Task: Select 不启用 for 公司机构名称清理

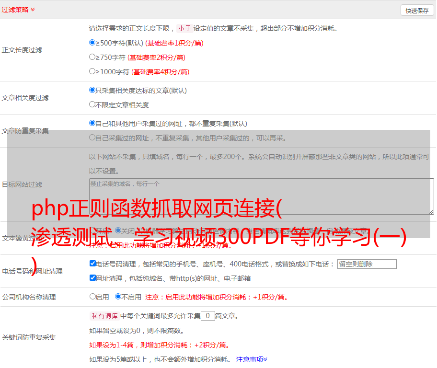Action: (118, 297)
